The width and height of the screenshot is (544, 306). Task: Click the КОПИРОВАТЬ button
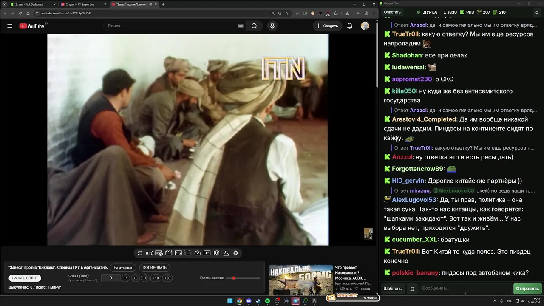click(x=155, y=268)
